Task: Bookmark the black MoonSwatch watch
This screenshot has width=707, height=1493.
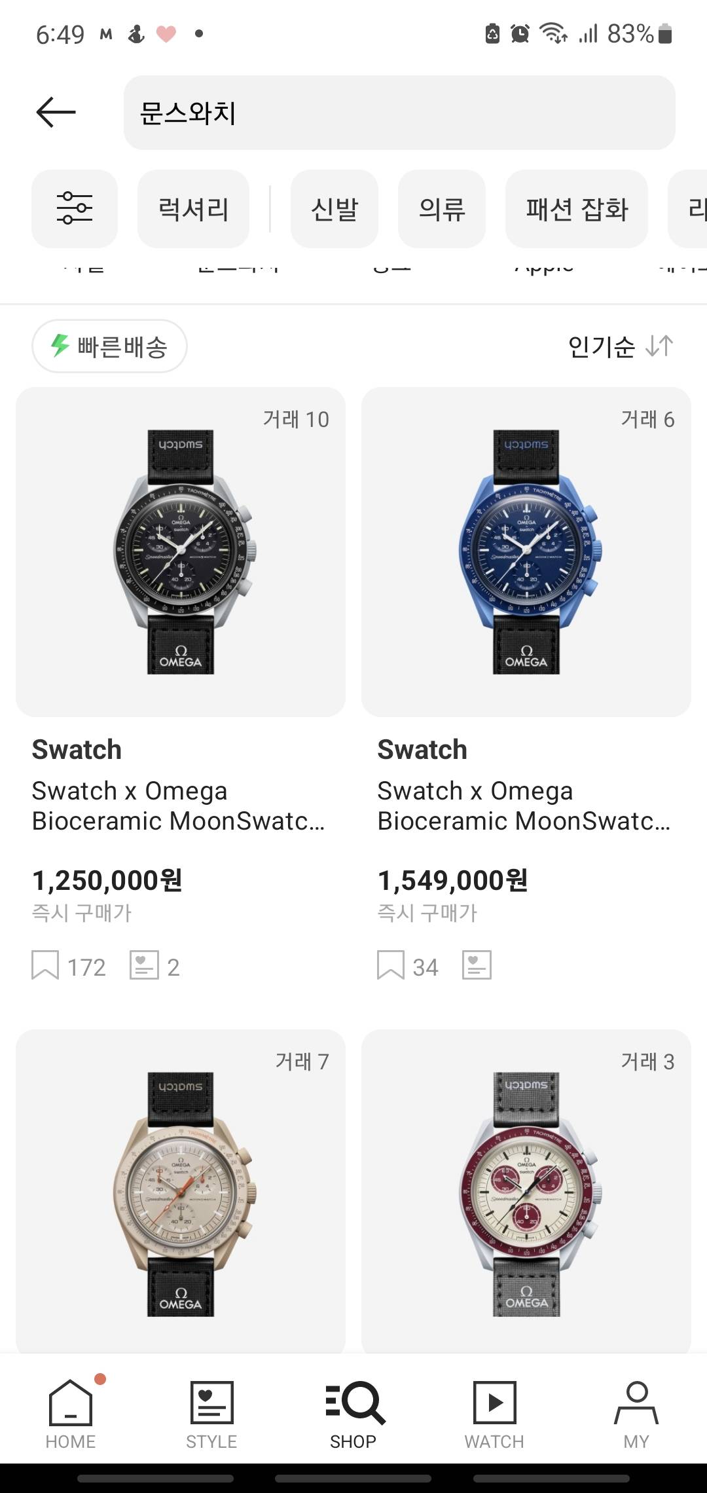Action: pos(45,965)
